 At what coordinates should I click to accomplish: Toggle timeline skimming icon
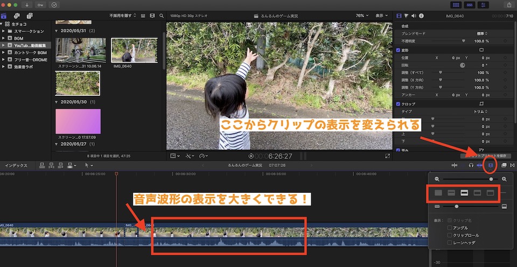[x=455, y=165]
